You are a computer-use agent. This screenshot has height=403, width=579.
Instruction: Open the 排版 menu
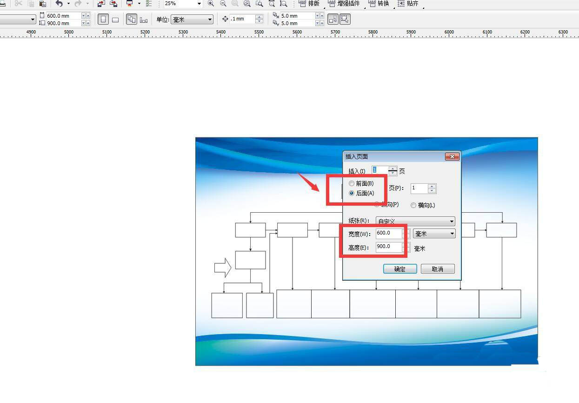(x=309, y=3)
